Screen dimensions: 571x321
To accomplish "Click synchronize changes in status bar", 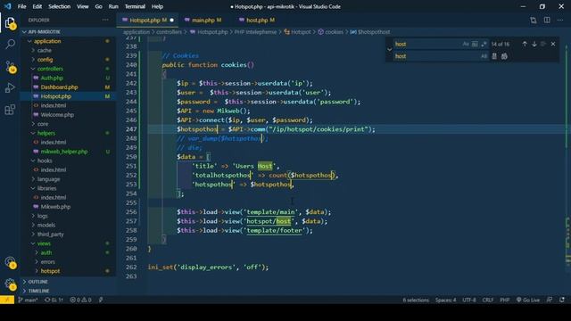I will tap(54, 300).
